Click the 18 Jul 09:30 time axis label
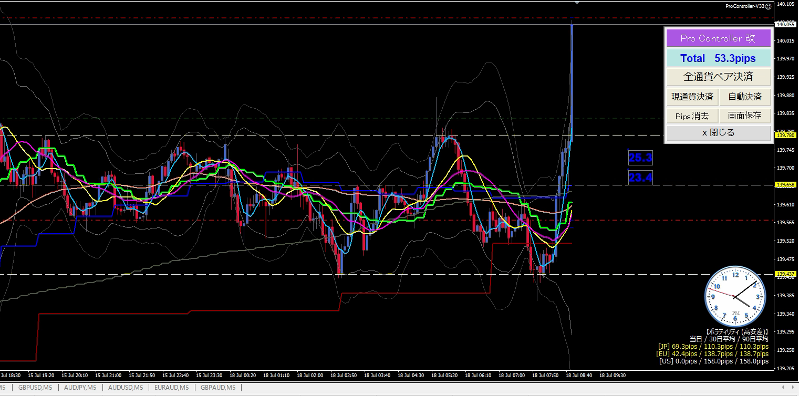The height and width of the screenshot is (396, 799). [x=613, y=376]
